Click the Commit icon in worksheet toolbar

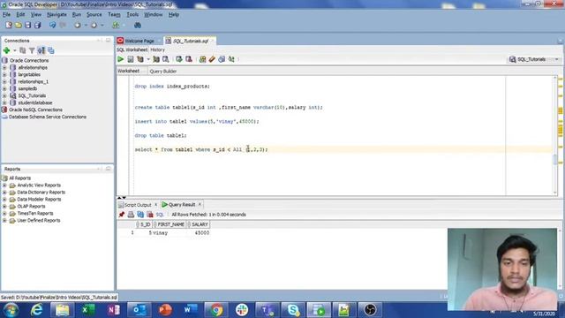179,59
